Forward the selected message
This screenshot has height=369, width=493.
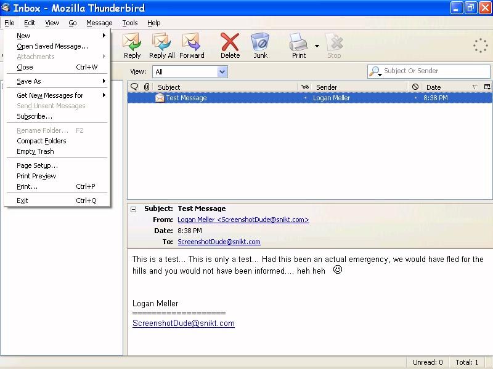point(192,46)
